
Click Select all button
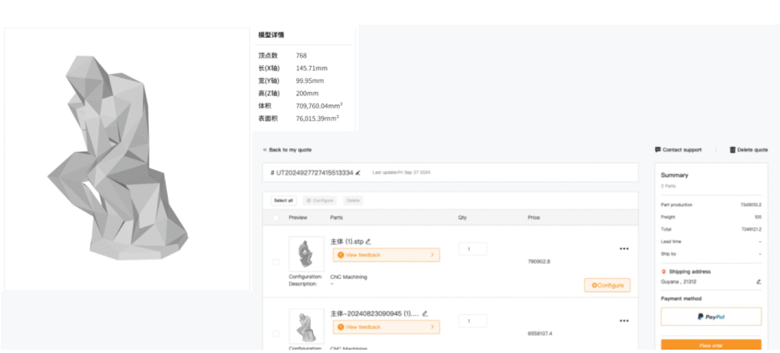pyautogui.click(x=283, y=201)
